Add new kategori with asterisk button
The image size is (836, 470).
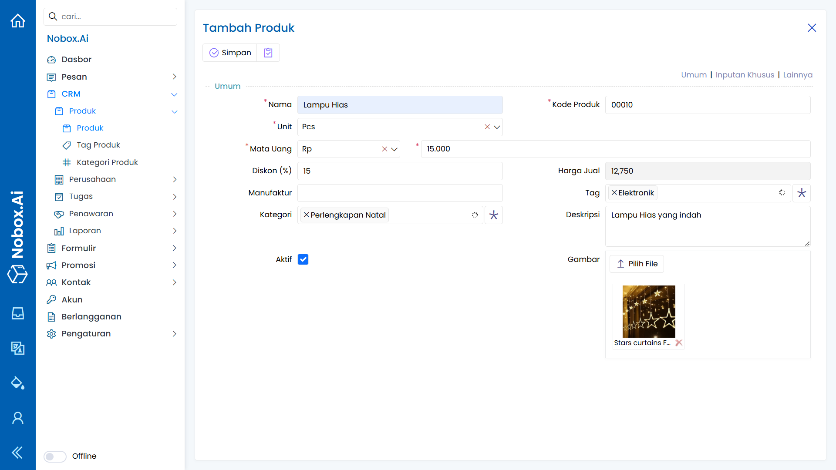tap(494, 215)
